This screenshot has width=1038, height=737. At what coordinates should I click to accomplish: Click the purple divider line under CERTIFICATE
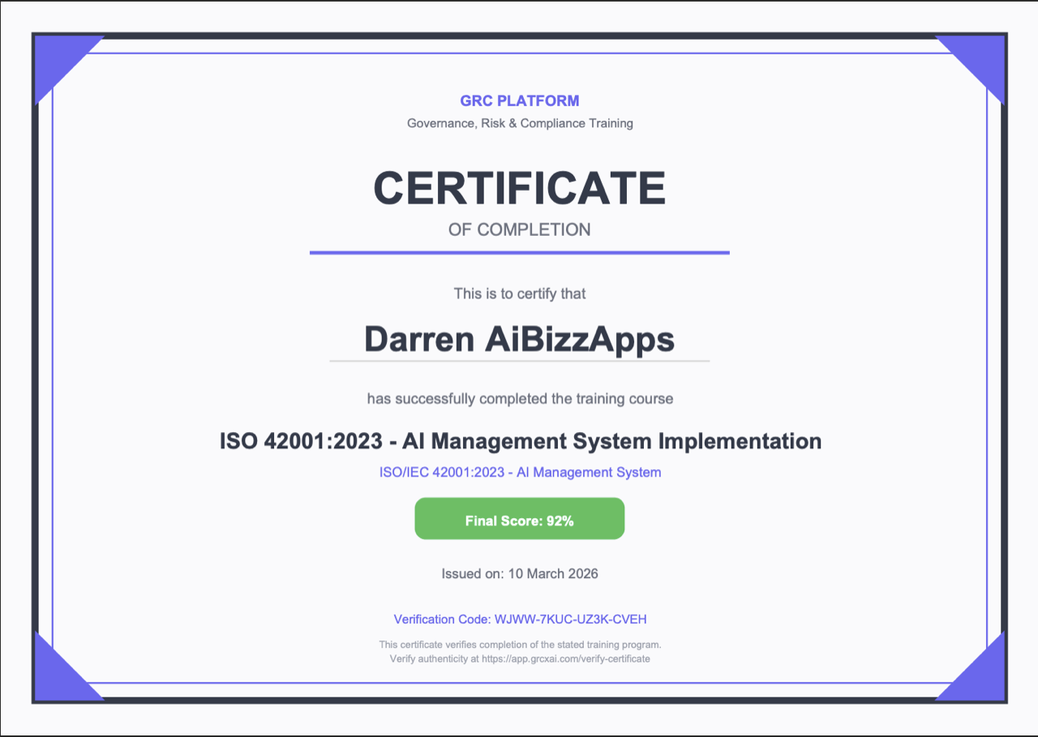(x=519, y=252)
